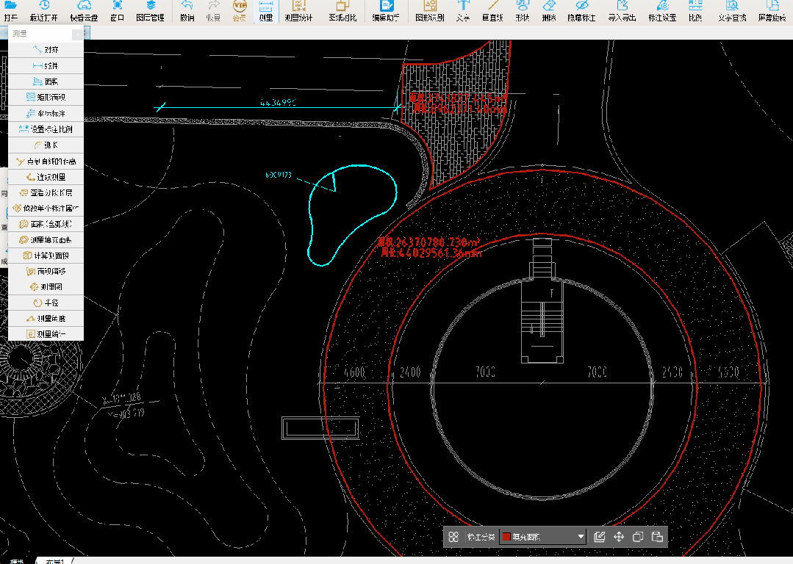The image size is (793, 564).
Task: Choose 面积偏移 area offset
Action: click(x=46, y=271)
